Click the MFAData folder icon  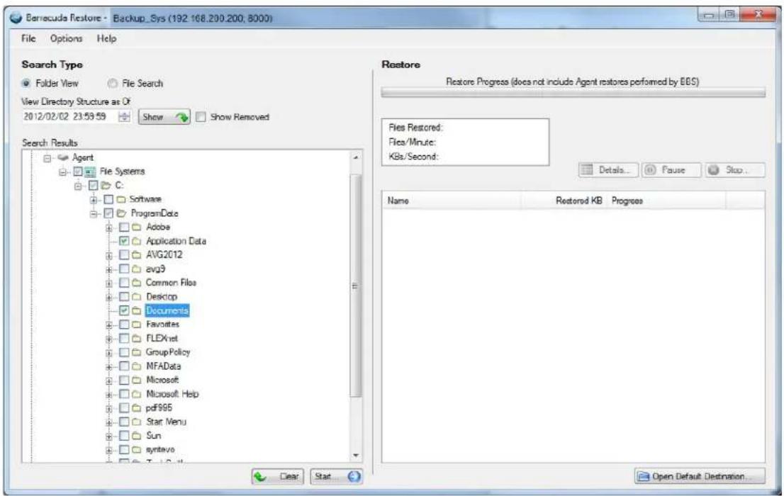(137, 366)
